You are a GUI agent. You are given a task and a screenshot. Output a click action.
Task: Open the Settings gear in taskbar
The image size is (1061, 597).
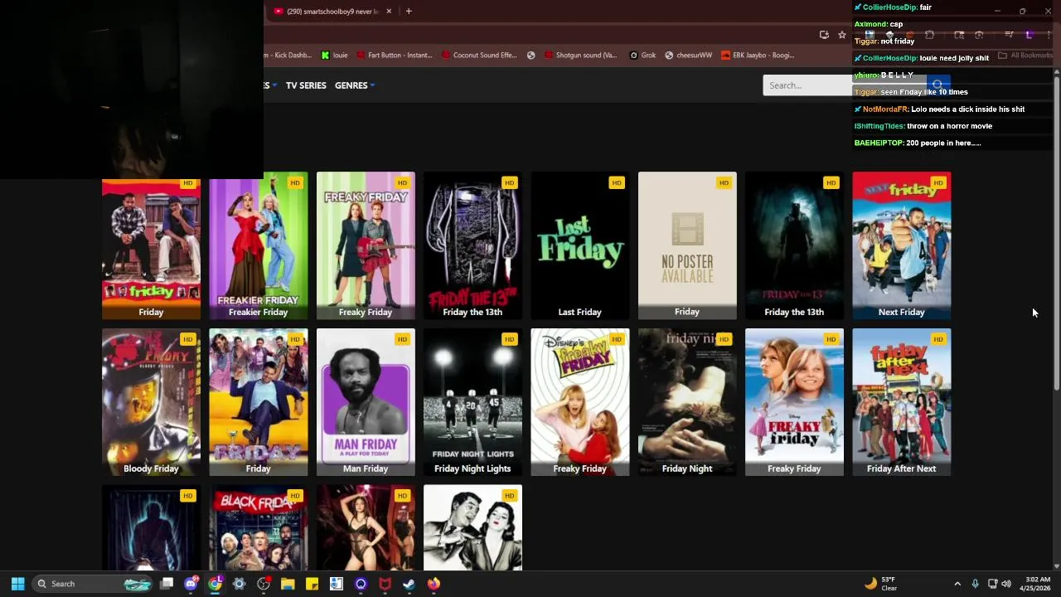(240, 584)
